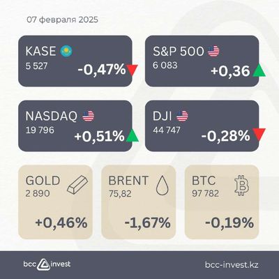
Task: Click the green up triangle on NASDAQ
Action: point(133,135)
